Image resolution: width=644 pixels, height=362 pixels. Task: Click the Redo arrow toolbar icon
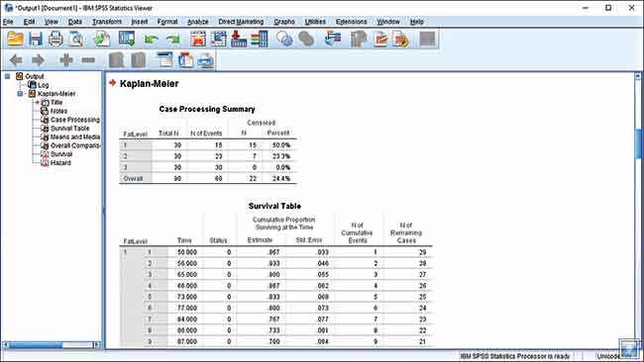tap(173, 40)
